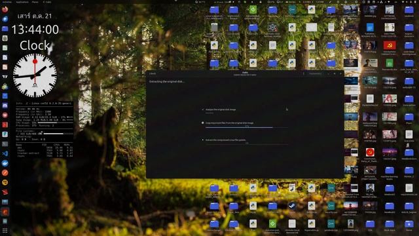Image resolution: width=419 pixels, height=236 pixels.
Task: Open the Places menu in the top bar
Action: coord(35,2)
